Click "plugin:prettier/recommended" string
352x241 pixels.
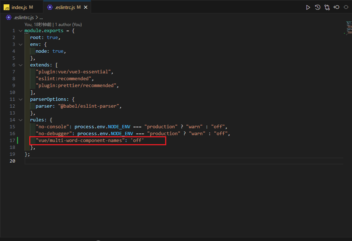tap(76, 86)
